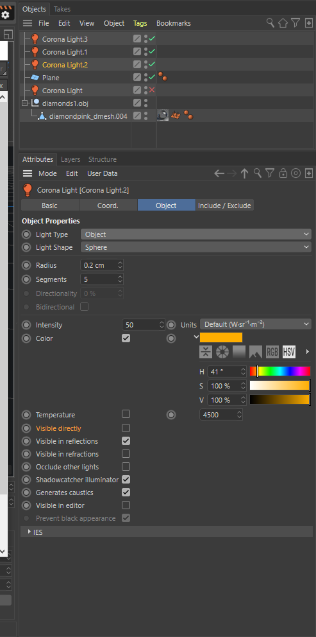
Task: Switch color mode to RGB
Action: tap(272, 352)
